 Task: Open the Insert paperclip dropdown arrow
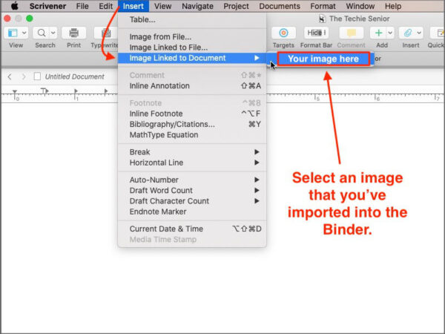click(419, 33)
